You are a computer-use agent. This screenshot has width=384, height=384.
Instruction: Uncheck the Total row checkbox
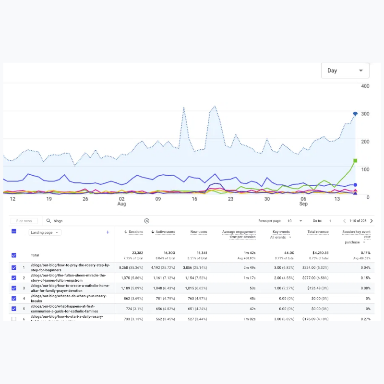point(14,255)
